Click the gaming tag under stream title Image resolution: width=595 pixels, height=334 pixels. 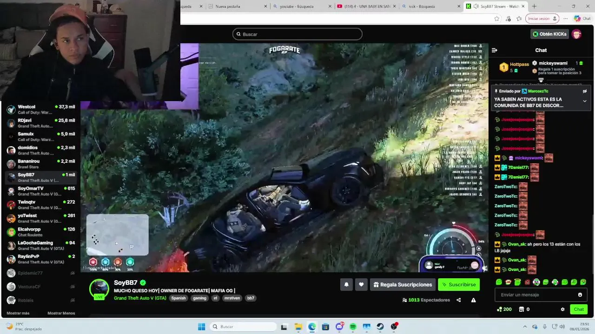coord(200,298)
